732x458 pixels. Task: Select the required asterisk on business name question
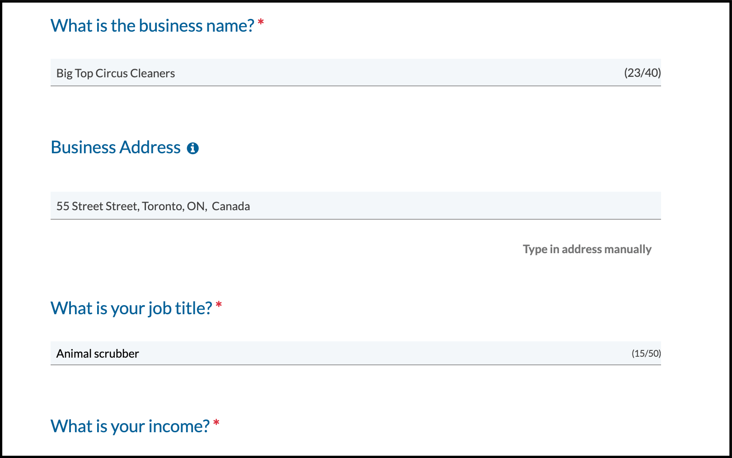click(261, 21)
